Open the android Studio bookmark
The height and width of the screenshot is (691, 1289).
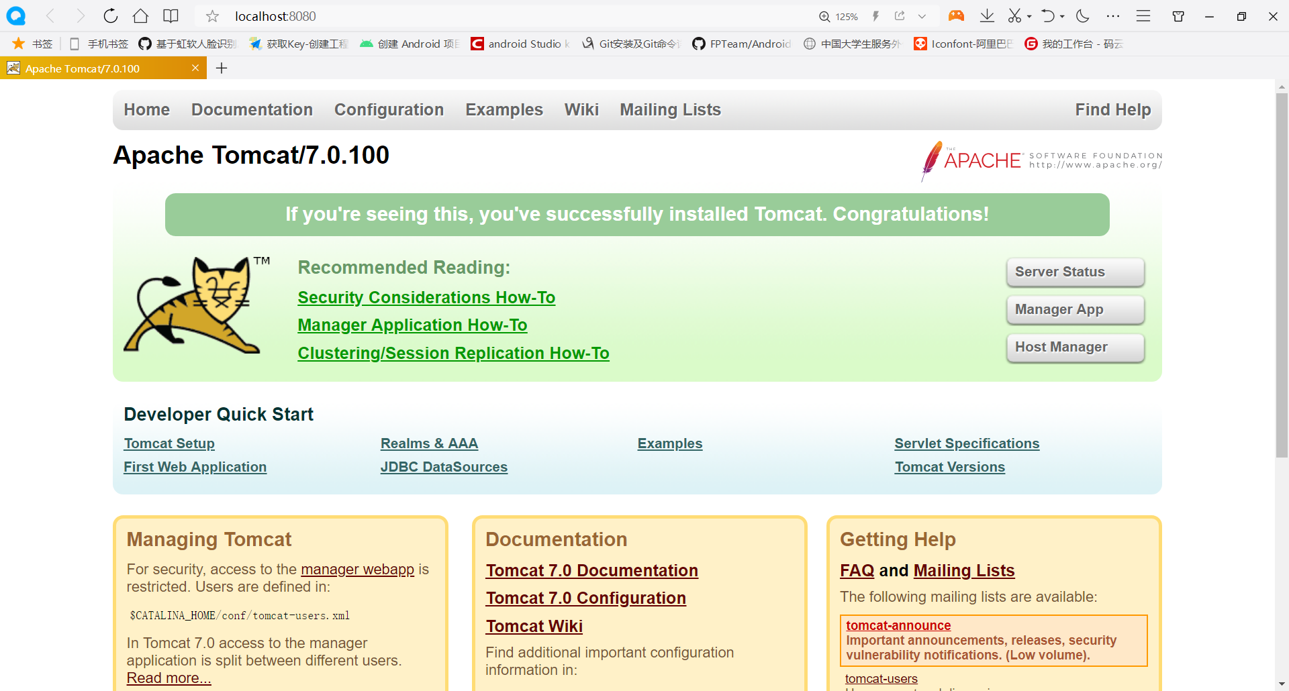(x=520, y=44)
